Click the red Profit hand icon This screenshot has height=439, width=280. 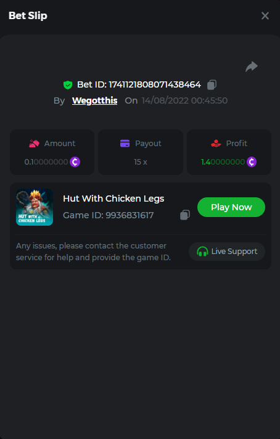pyautogui.click(x=216, y=143)
